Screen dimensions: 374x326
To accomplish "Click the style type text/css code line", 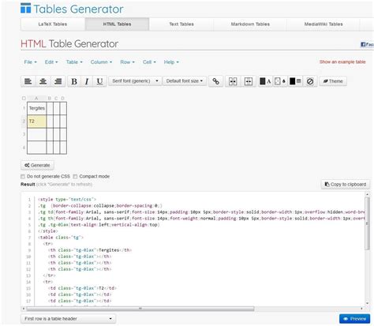I will (67, 200).
